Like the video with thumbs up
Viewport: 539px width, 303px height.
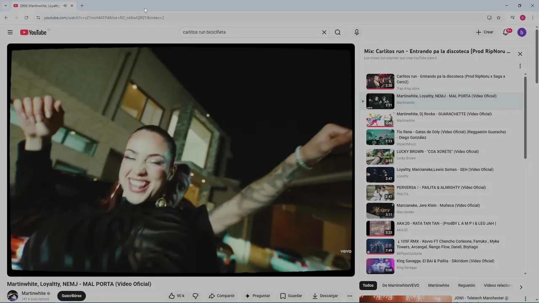coord(176,296)
